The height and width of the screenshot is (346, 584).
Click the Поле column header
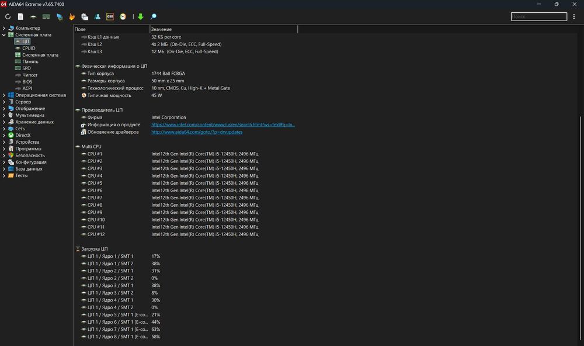[x=112, y=29]
